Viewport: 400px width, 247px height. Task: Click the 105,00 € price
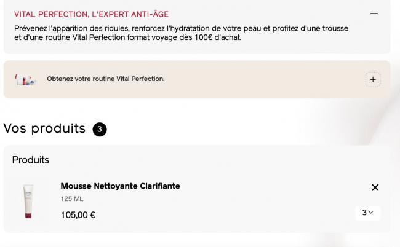click(x=78, y=215)
